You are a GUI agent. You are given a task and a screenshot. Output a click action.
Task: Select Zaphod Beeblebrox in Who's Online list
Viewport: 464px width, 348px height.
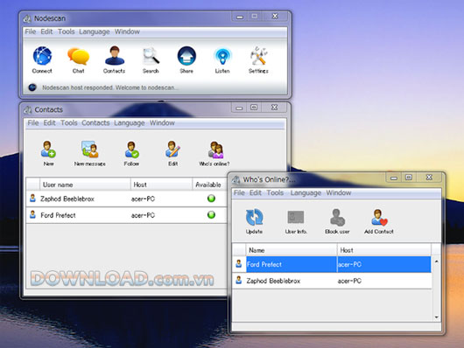[x=273, y=281]
